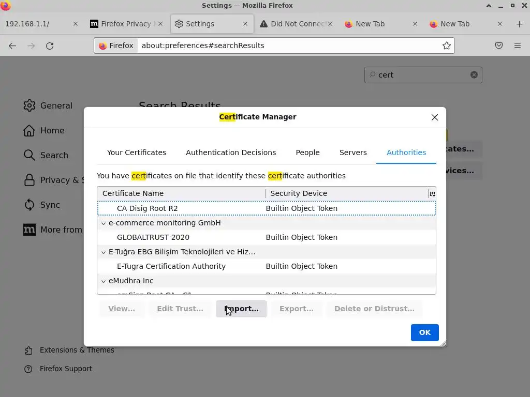The image size is (530, 397).
Task: Switch to the Servers tab
Action: [x=353, y=152]
